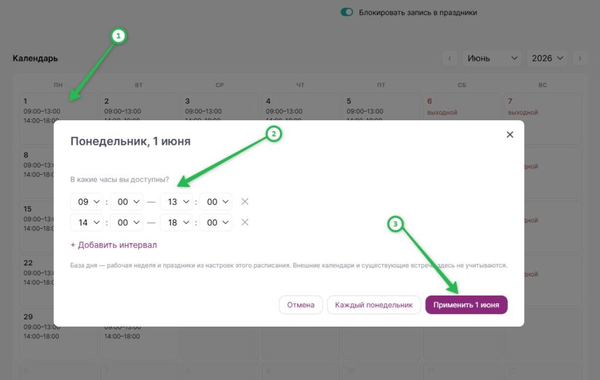This screenshot has width=600, height=380.
Task: Go to next month arrow
Action: point(580,58)
